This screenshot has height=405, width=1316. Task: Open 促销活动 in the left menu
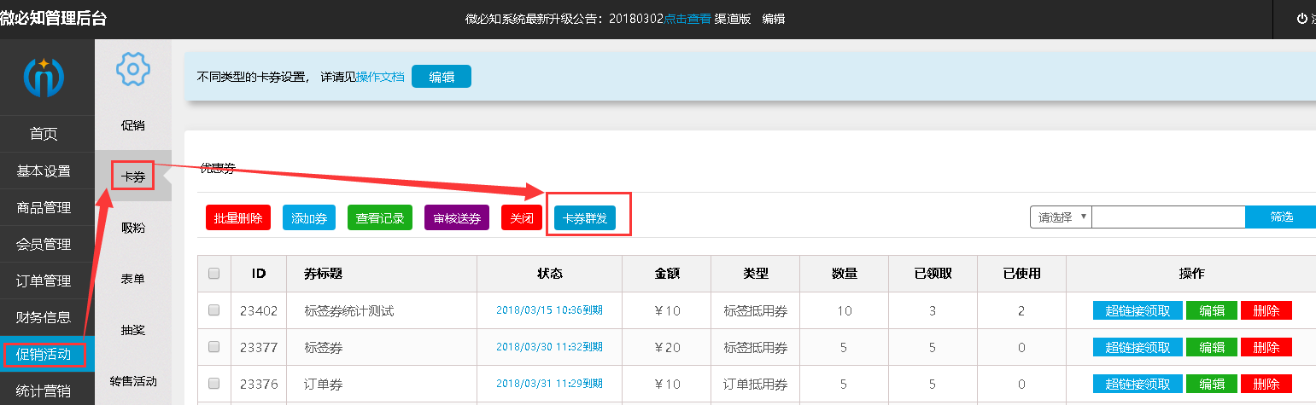click(44, 355)
